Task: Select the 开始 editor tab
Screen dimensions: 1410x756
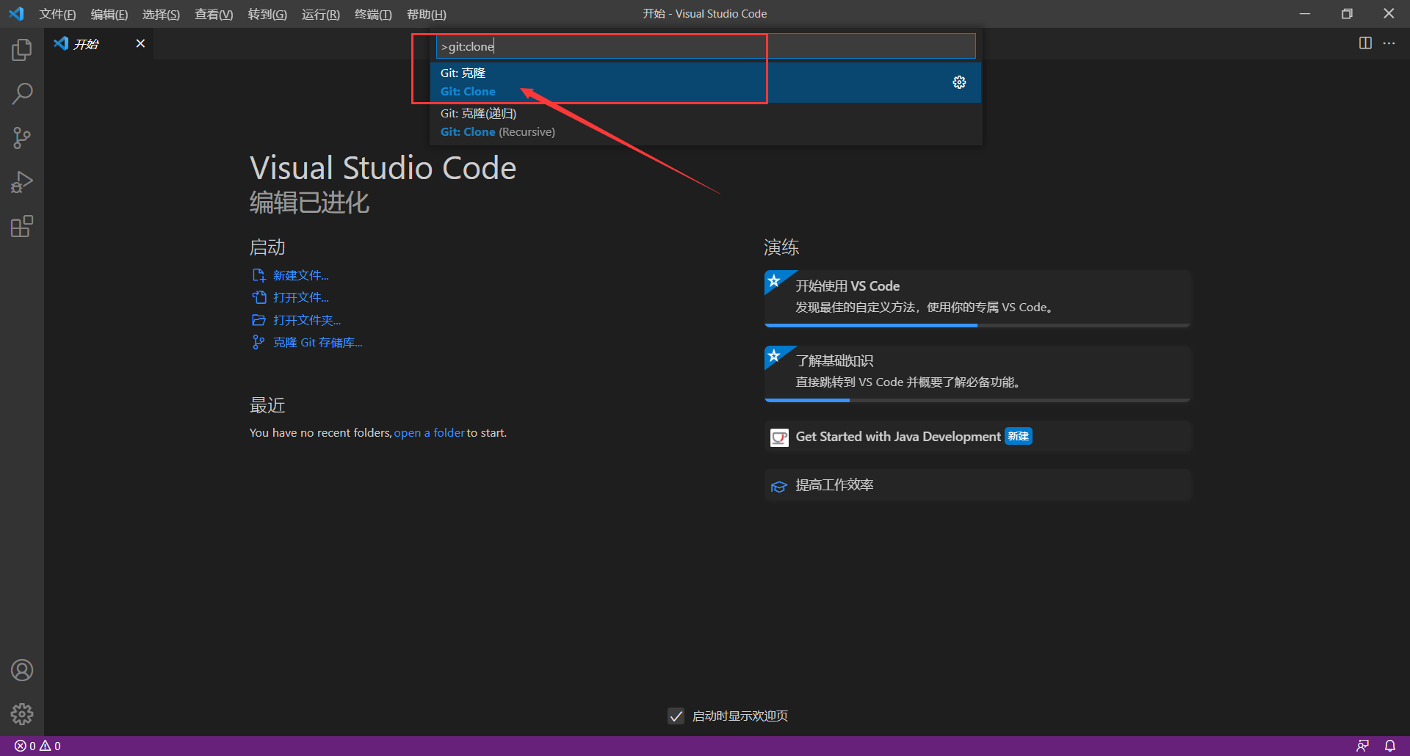Action: pyautogui.click(x=99, y=43)
